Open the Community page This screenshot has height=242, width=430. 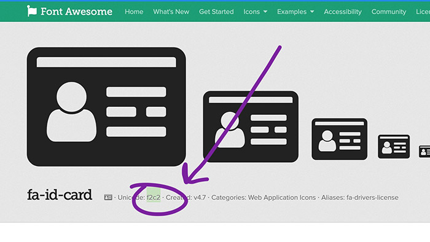[389, 12]
